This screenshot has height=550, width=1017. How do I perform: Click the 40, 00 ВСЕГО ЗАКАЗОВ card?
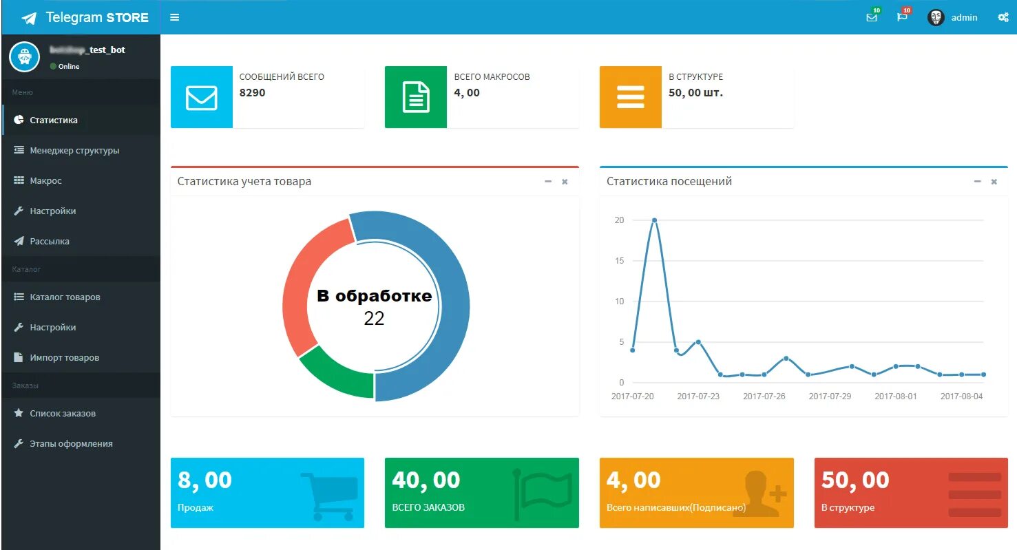[x=481, y=493]
